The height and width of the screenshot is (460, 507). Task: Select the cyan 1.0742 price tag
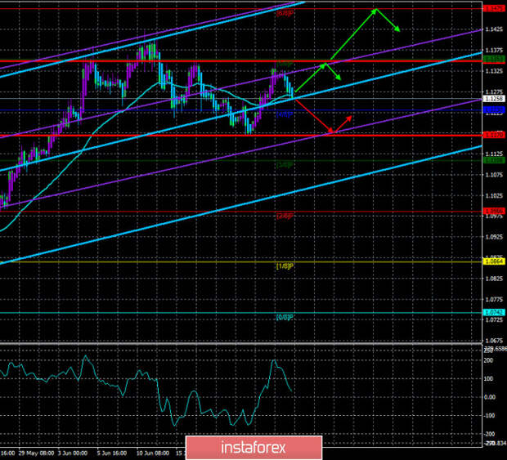tap(493, 312)
